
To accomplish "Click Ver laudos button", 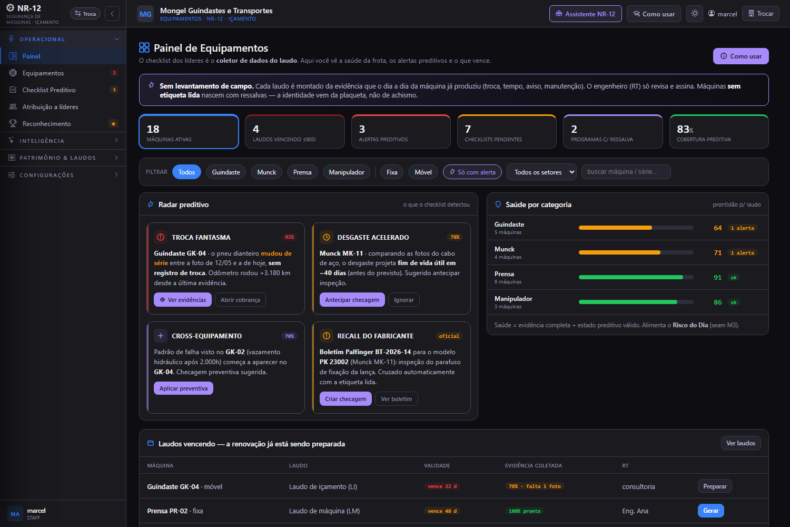I will tap(740, 443).
